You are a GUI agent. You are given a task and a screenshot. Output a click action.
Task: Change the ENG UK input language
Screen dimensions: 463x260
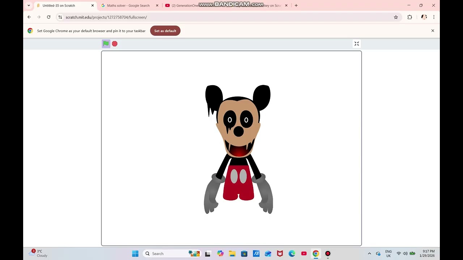388,253
